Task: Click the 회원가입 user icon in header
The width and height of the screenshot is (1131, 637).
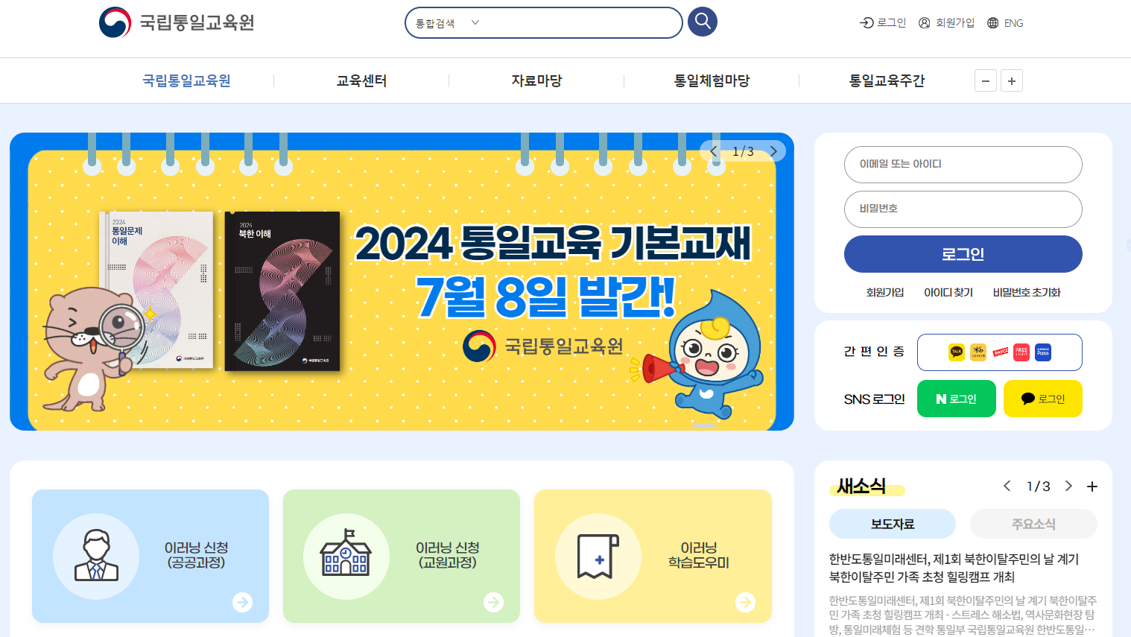Action: (x=924, y=23)
